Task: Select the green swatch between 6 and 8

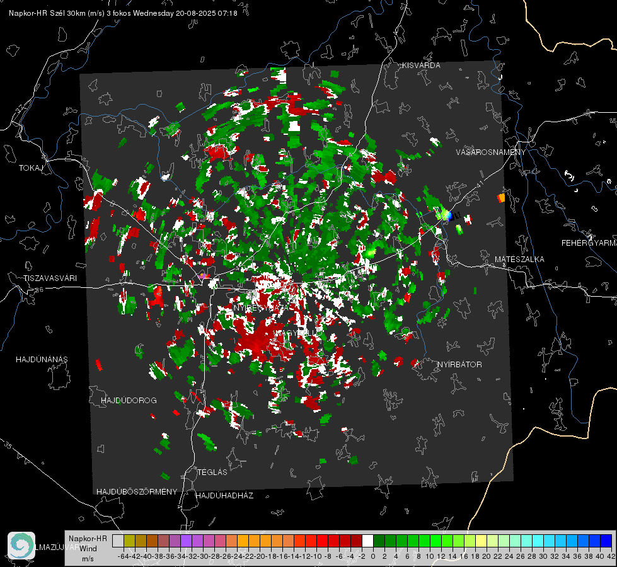Action: tap(413, 541)
